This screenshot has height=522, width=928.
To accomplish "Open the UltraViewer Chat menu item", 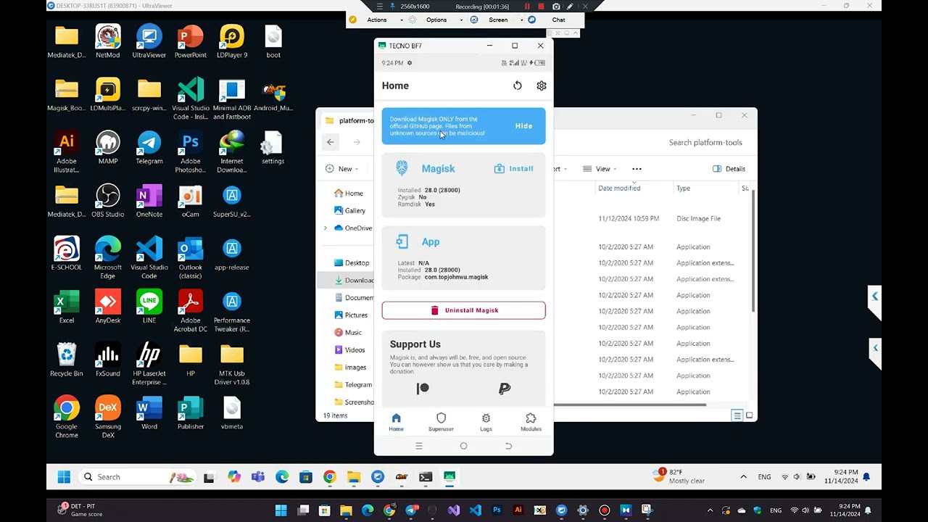I will tap(558, 20).
